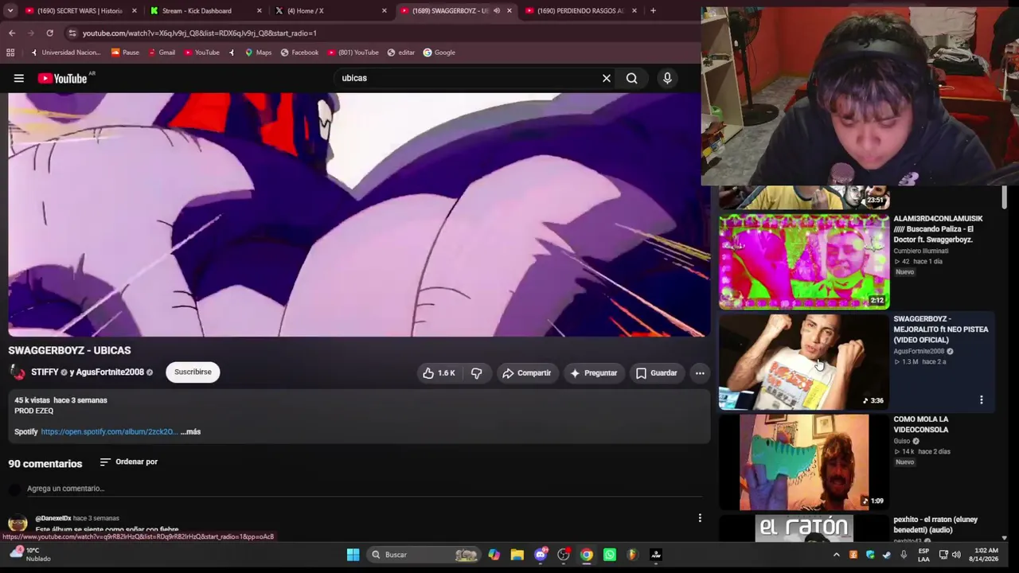Open the Steam system tray icon

pyautogui.click(x=886, y=555)
